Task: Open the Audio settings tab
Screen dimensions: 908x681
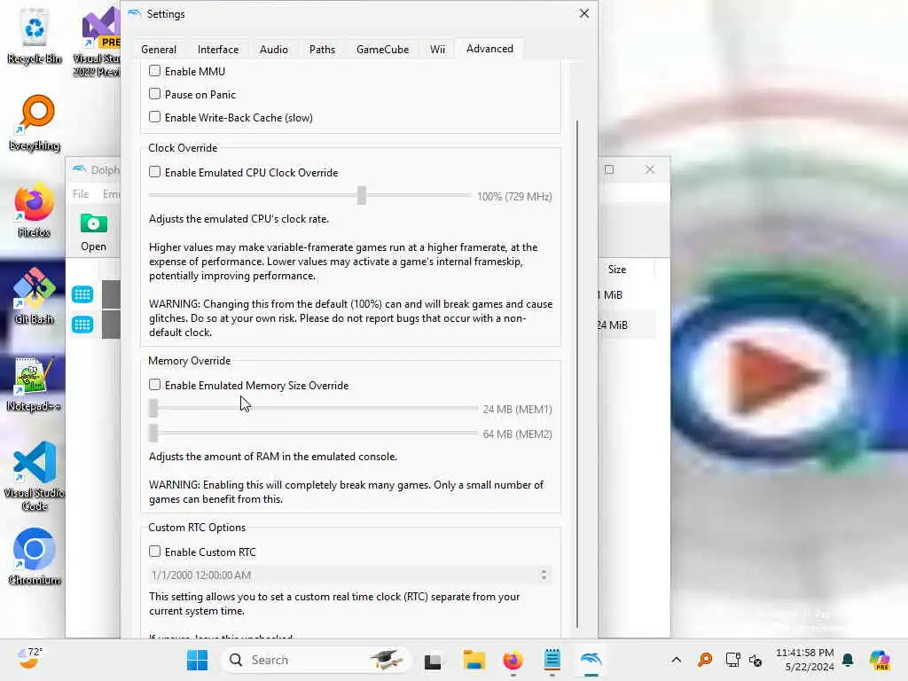Action: 273,50
